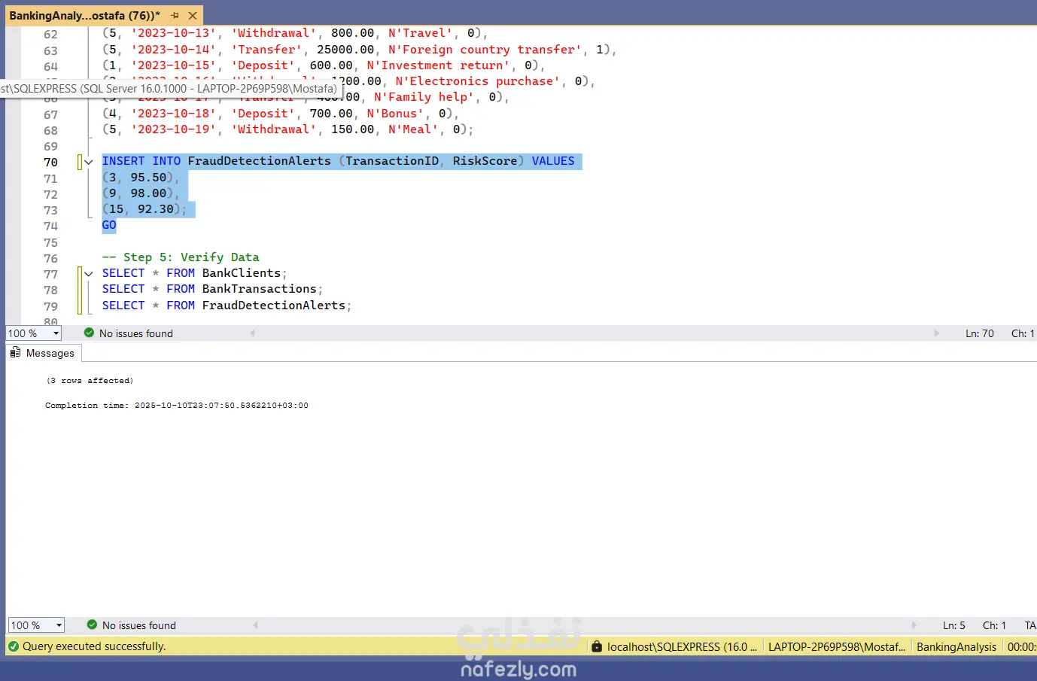Click the Completion time message line
The image size is (1037, 681).
point(177,406)
